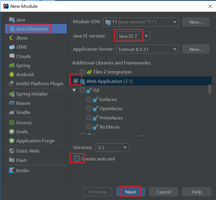Click the J2ME device icon
Screen dimensions: 216x200
click(x=12, y=47)
